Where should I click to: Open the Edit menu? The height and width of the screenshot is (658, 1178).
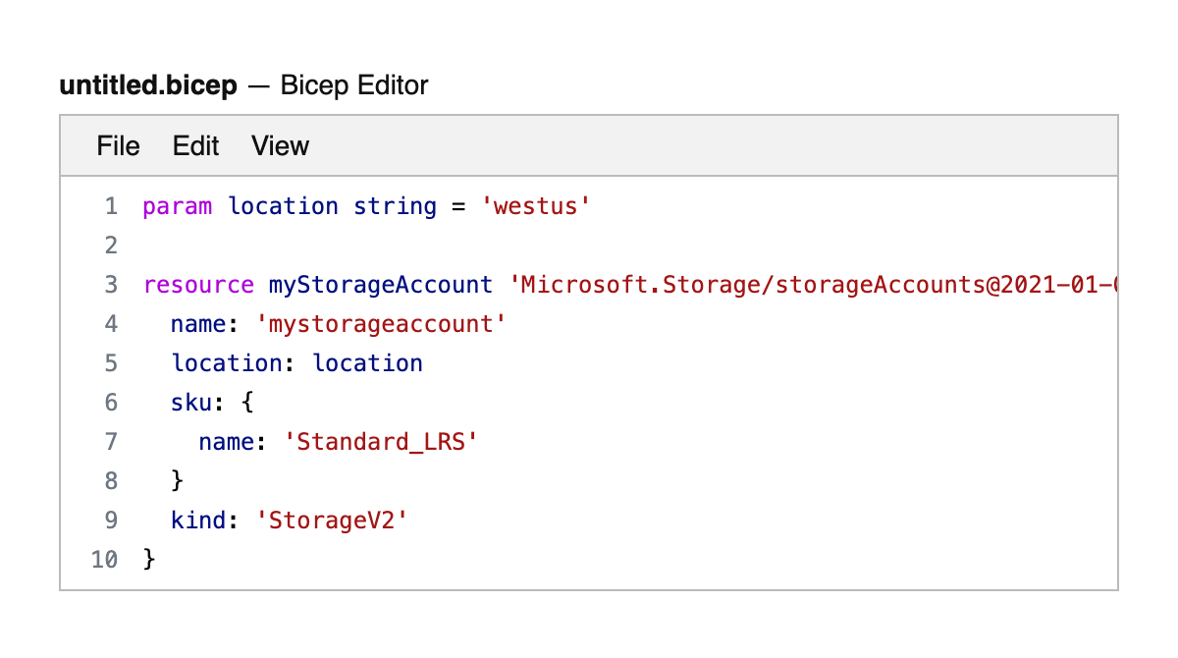click(195, 146)
